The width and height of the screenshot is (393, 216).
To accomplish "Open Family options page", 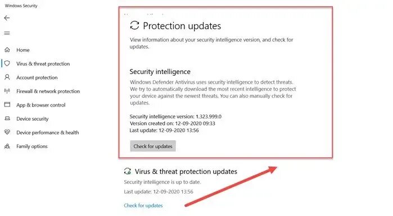I will (32, 146).
